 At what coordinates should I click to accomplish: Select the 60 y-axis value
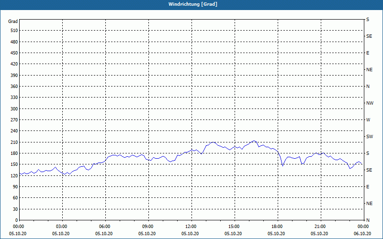point(15,198)
